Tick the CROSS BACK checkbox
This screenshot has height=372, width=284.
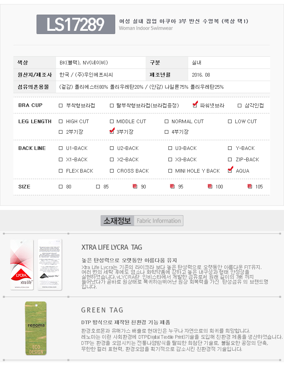click(x=112, y=171)
